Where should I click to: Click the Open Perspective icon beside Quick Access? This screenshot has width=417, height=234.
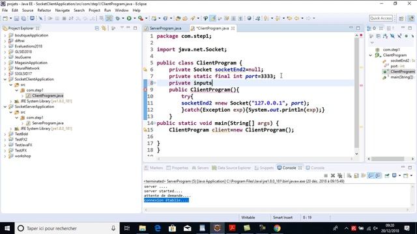(401, 18)
